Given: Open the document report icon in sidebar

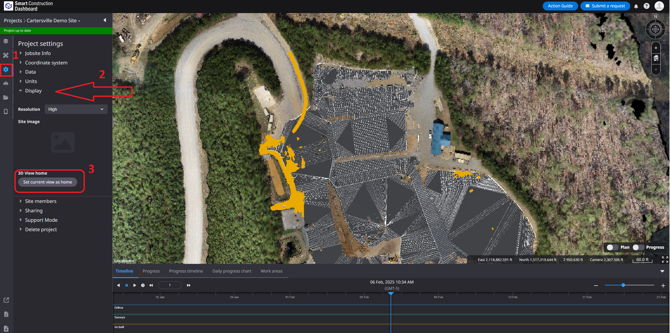Looking at the screenshot, I should (6, 314).
